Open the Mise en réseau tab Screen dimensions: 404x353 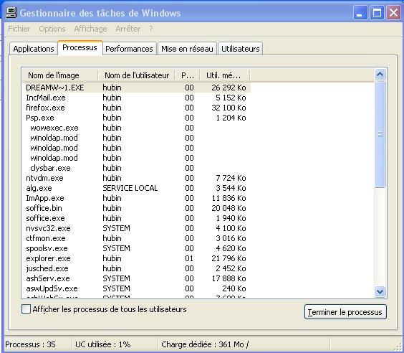click(187, 49)
